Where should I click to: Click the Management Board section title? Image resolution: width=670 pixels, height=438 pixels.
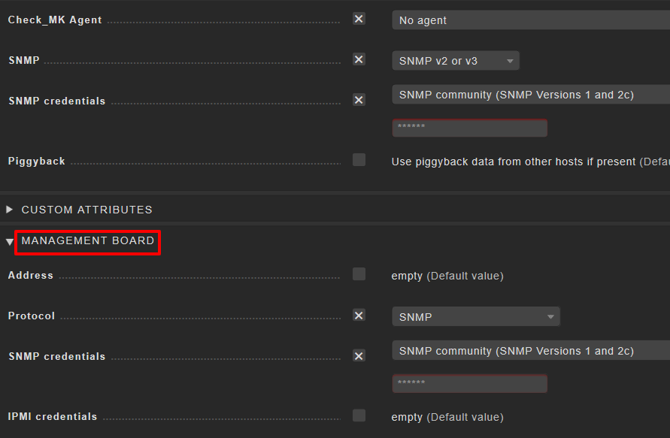(x=87, y=241)
